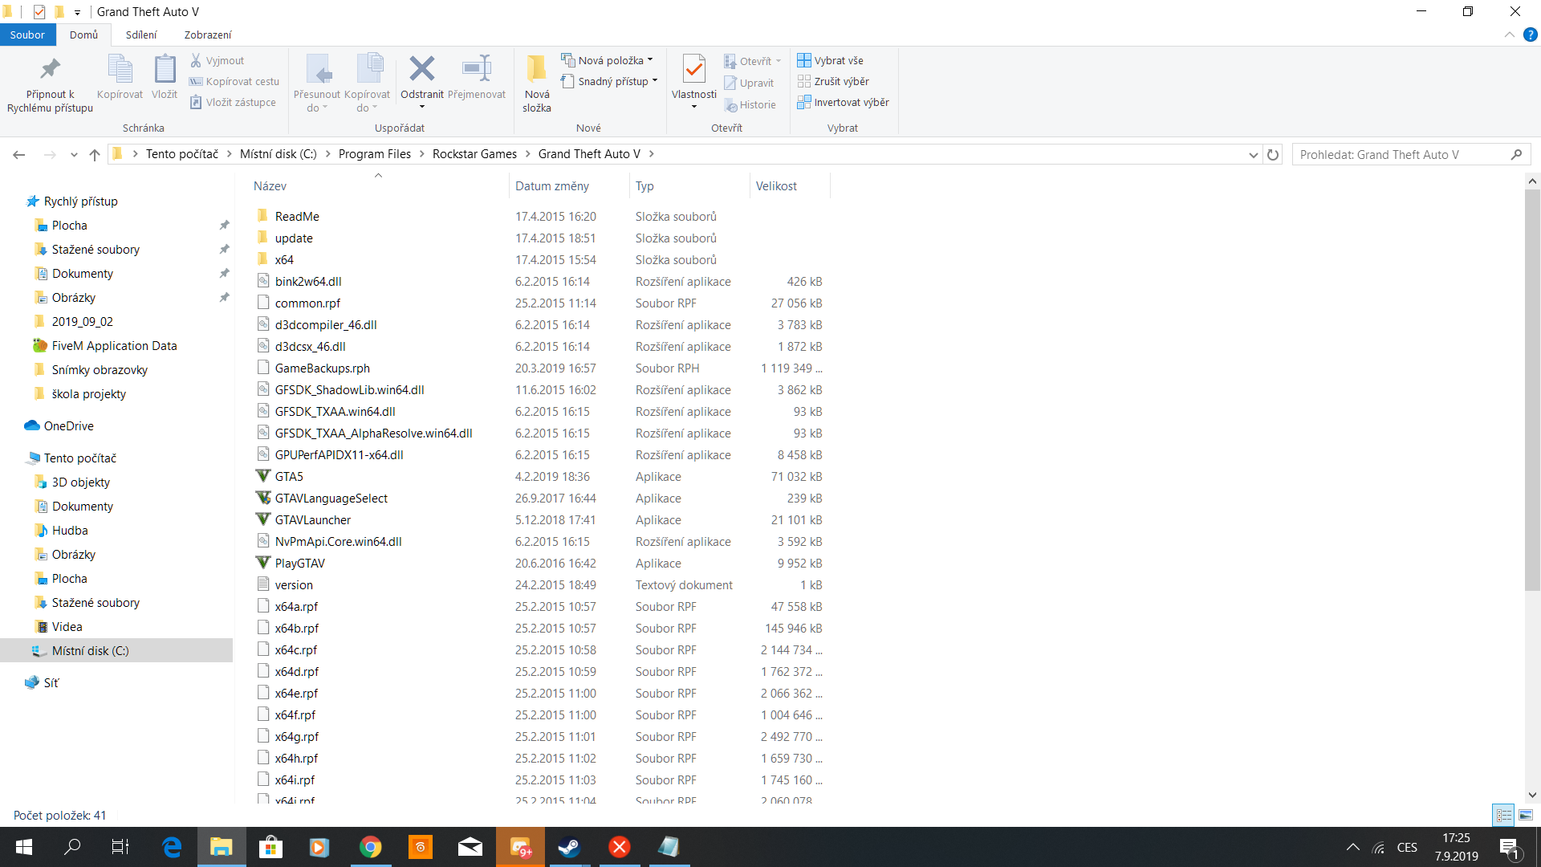Collapse the ribbon with the chevron
The image size is (1541, 867).
tap(1509, 35)
